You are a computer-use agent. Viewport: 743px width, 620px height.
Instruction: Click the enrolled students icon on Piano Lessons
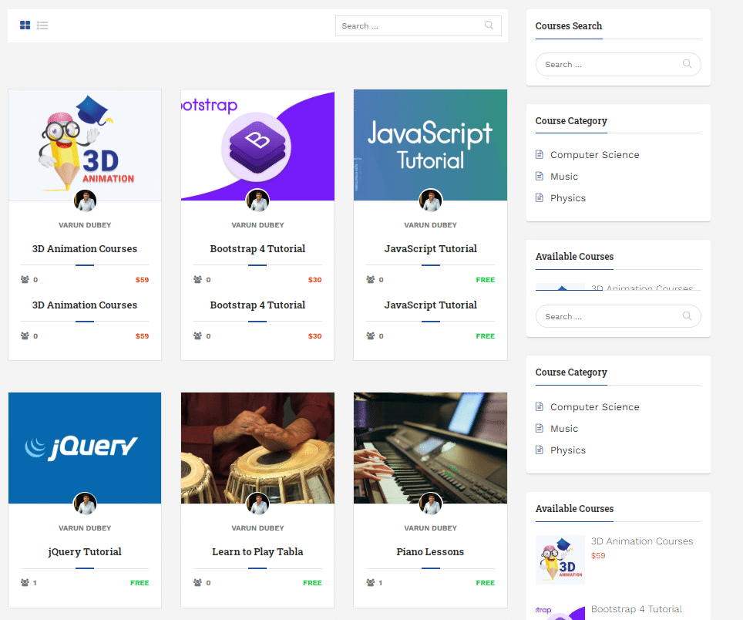[x=369, y=582]
